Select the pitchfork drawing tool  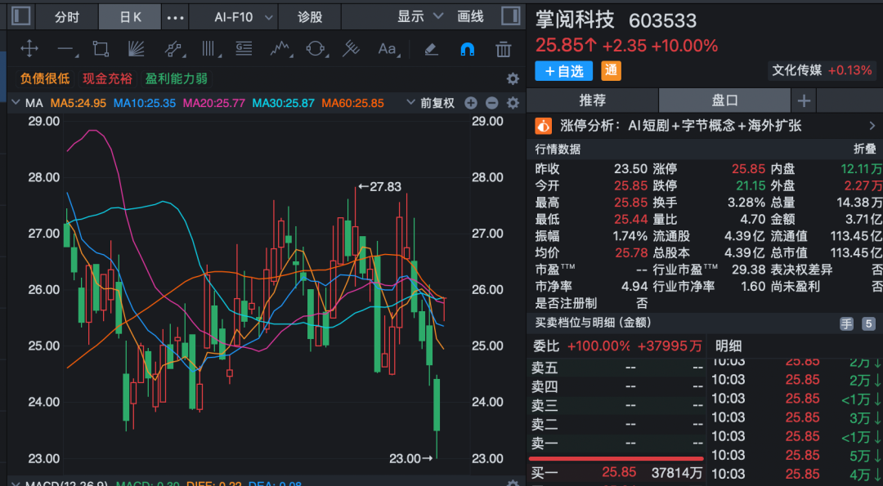point(352,49)
